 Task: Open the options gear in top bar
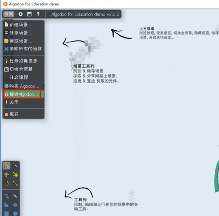pos(21,15)
